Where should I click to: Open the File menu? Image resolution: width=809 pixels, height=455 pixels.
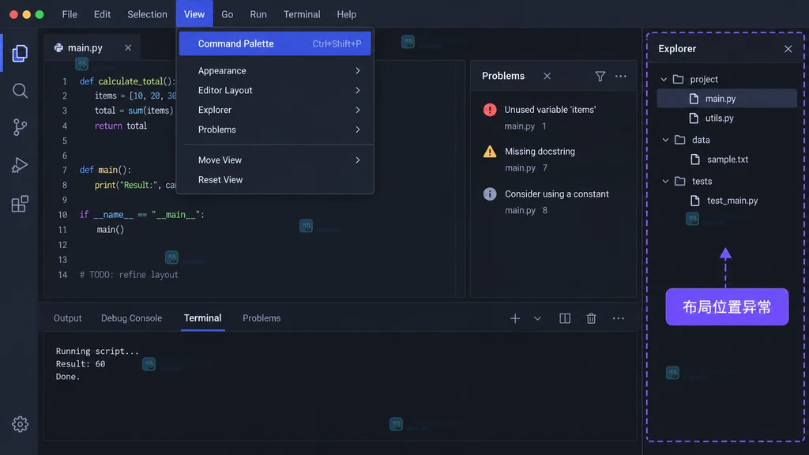click(70, 14)
